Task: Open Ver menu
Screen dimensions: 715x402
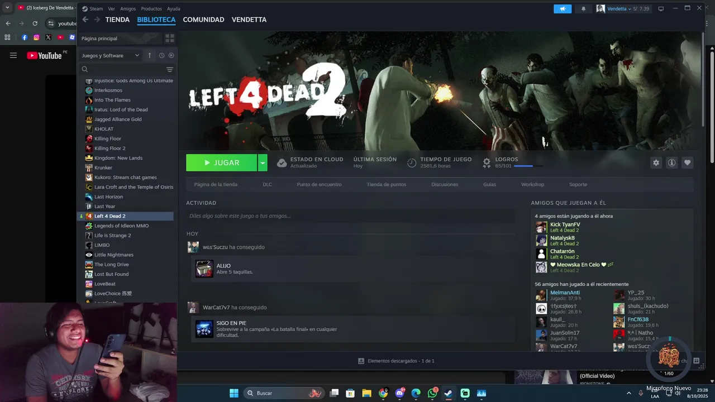Action: tap(112, 8)
